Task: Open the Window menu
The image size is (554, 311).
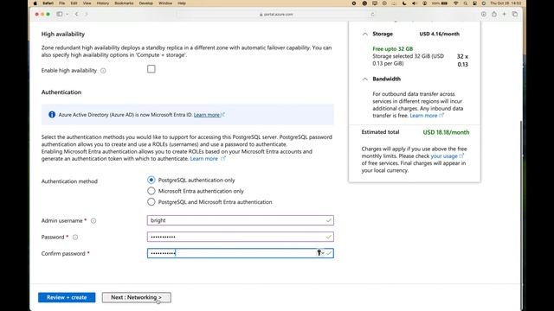Action: [165, 3]
